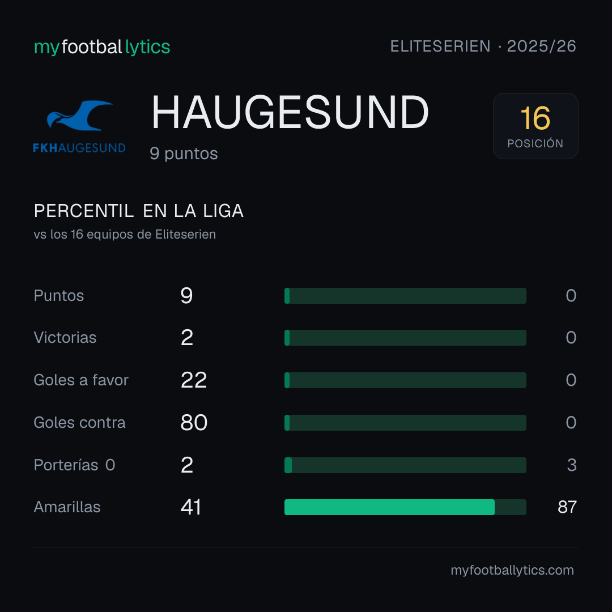Open the myfootballytics.com footer link

pos(512,570)
